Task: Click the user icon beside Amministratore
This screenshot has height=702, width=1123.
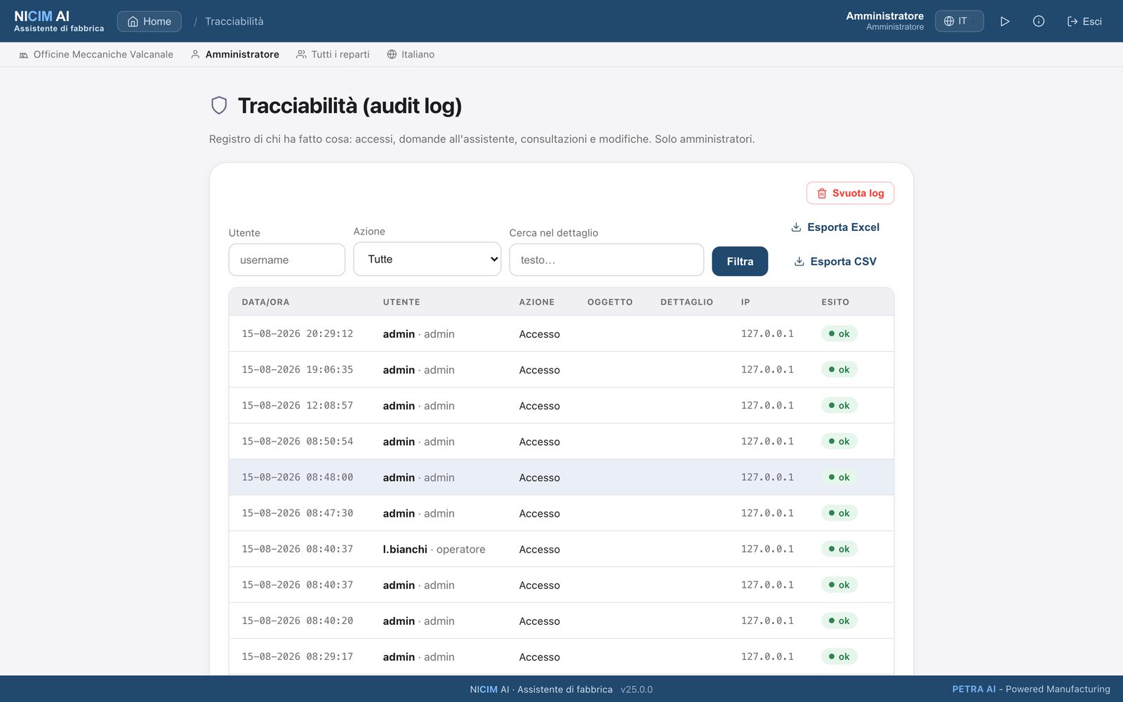Action: point(195,54)
